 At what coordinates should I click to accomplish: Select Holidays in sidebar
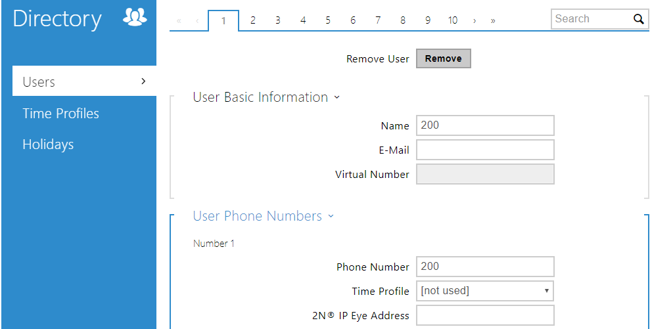[x=48, y=144]
